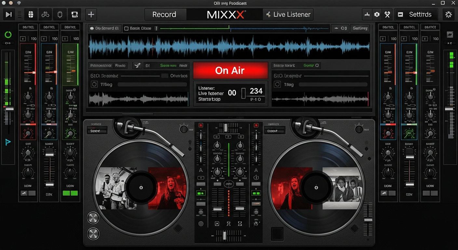Click the plus icon to add a deck
The image size is (458, 250).
tap(91, 14)
